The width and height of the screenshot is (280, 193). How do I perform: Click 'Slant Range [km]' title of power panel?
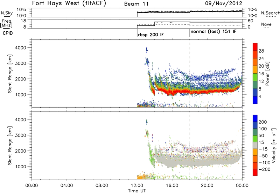(10, 74)
